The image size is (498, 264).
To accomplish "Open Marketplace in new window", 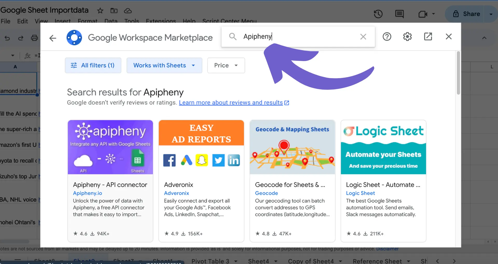I will pos(428,36).
